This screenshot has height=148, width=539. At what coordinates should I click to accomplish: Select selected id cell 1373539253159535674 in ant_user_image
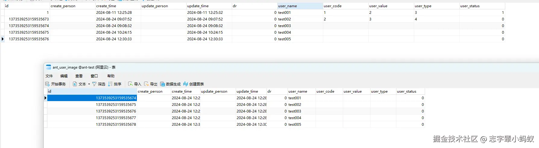92,98
